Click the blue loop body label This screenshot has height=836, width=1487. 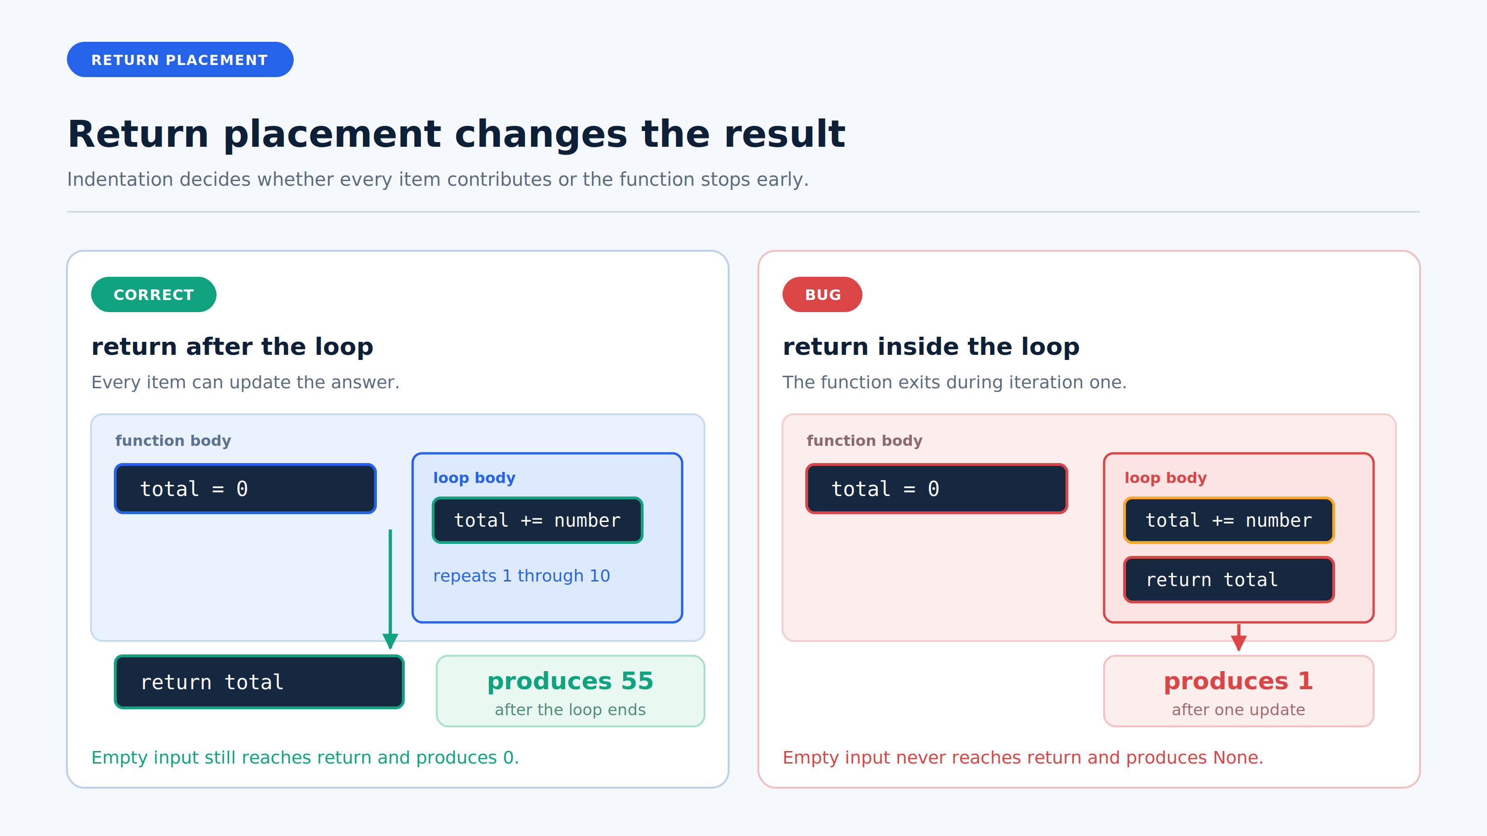point(474,478)
